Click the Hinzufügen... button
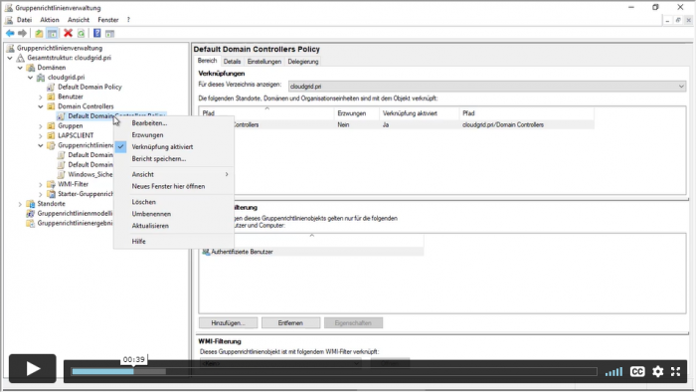696x392 pixels. (x=228, y=323)
